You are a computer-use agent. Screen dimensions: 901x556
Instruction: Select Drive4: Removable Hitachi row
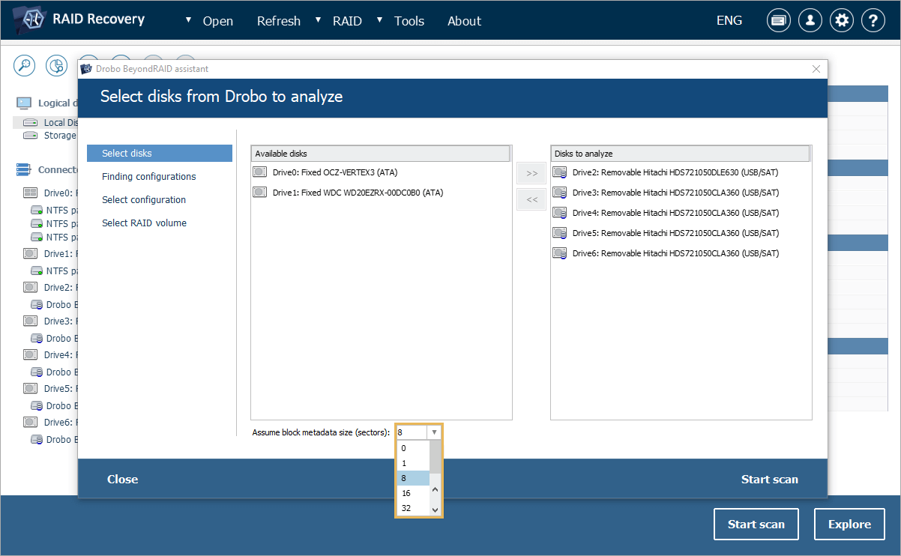(x=681, y=213)
